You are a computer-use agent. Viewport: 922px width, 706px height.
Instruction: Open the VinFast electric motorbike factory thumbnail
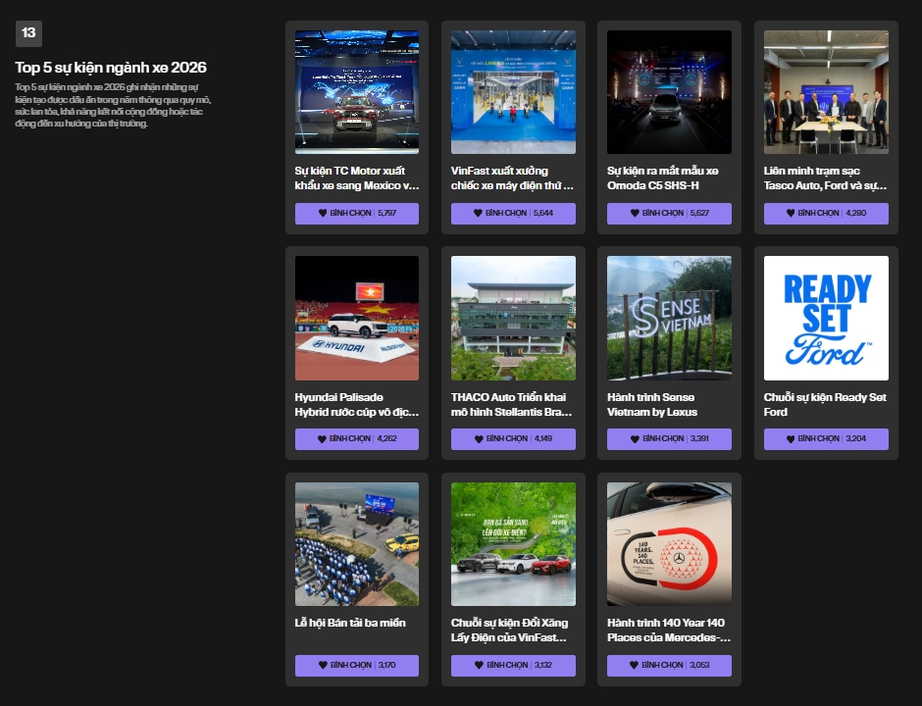(513, 92)
